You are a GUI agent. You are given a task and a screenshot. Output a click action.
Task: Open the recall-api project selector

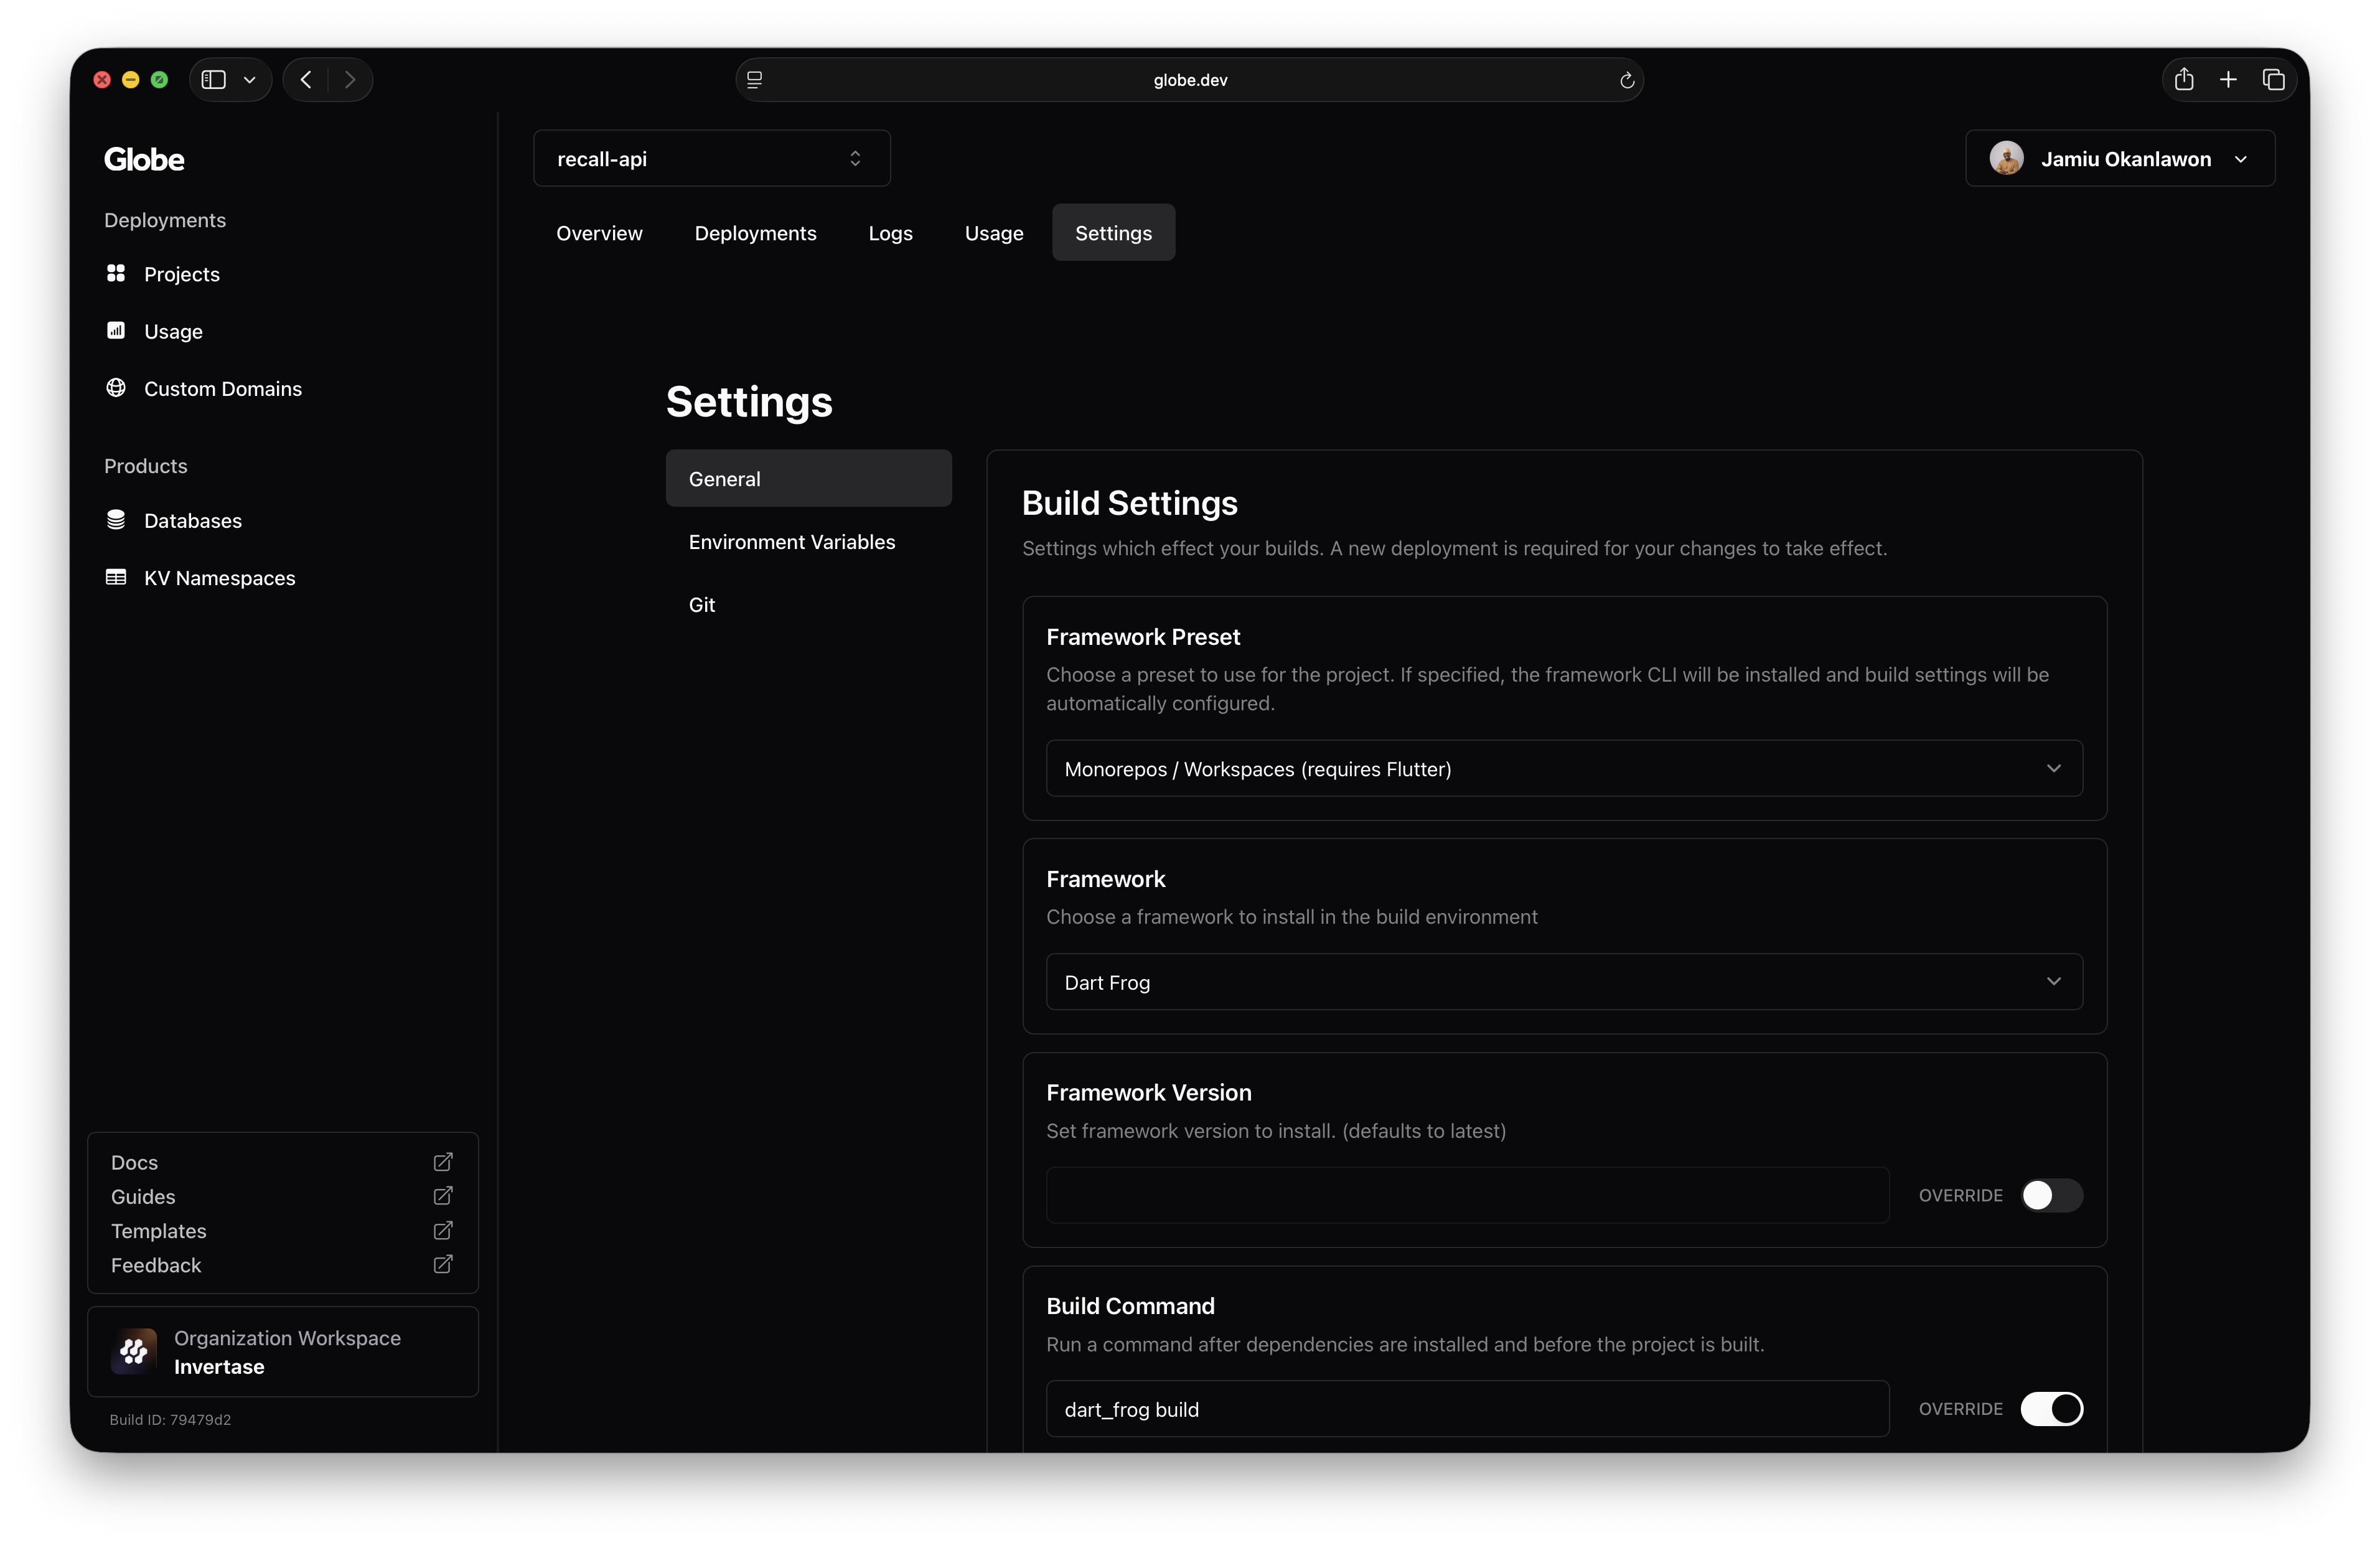coord(711,159)
